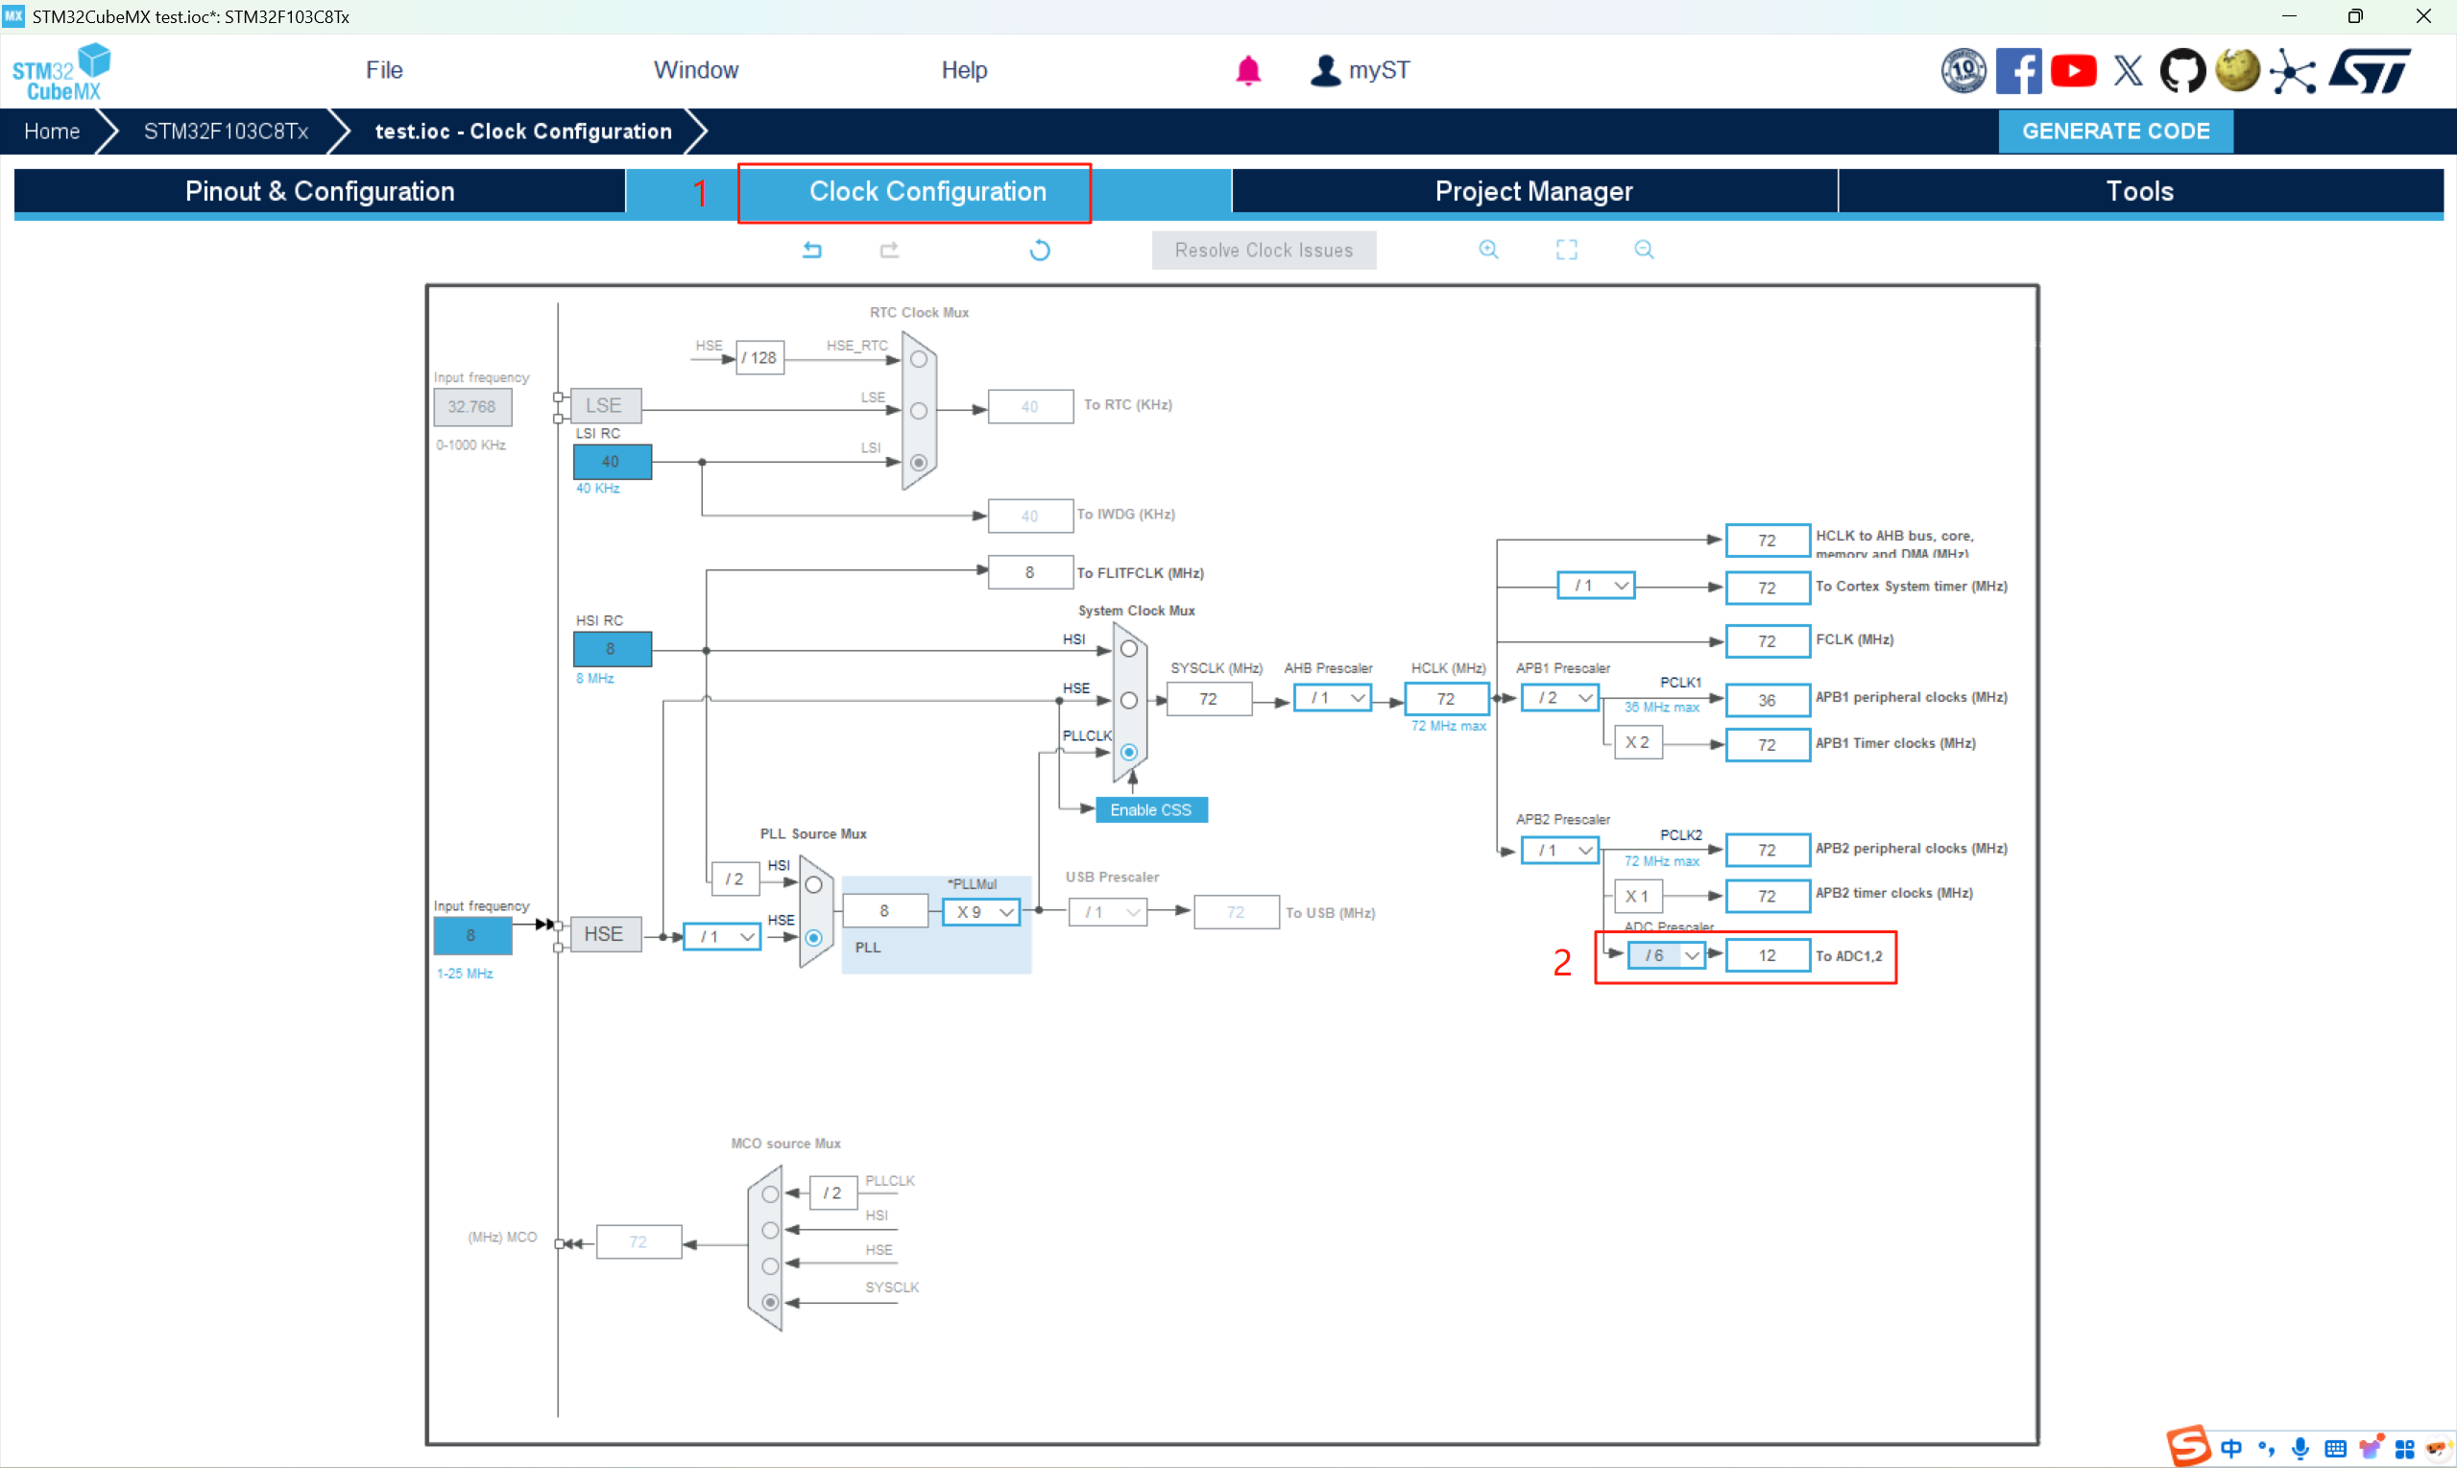
Task: Click the zoom in magnifier icon
Action: point(1488,250)
